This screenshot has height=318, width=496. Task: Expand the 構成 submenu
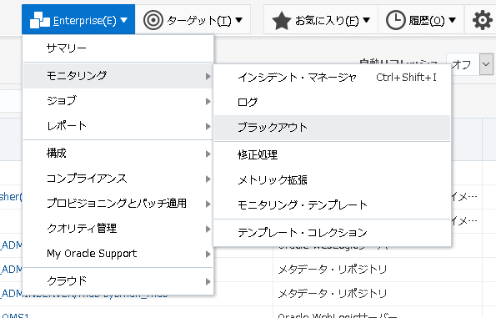click(x=118, y=154)
